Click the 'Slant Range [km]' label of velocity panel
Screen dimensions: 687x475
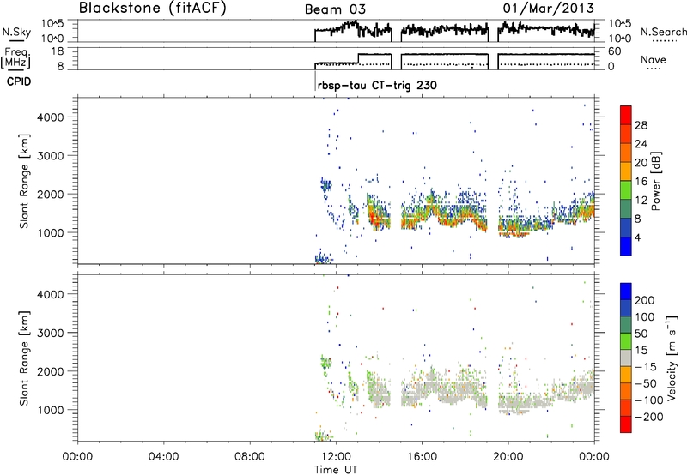click(x=24, y=358)
